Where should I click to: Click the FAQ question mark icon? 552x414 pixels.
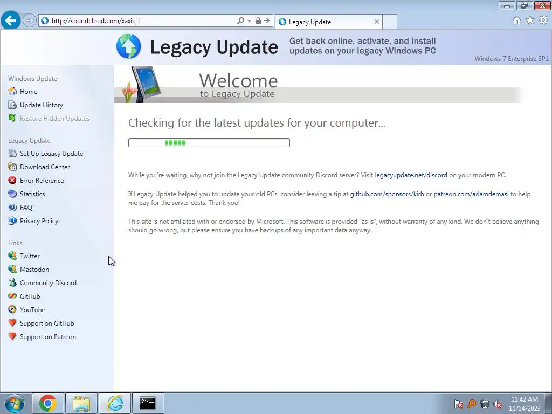point(12,208)
